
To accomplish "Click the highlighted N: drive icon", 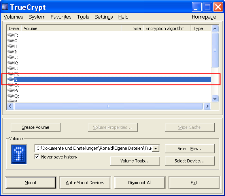I will tap(10, 79).
